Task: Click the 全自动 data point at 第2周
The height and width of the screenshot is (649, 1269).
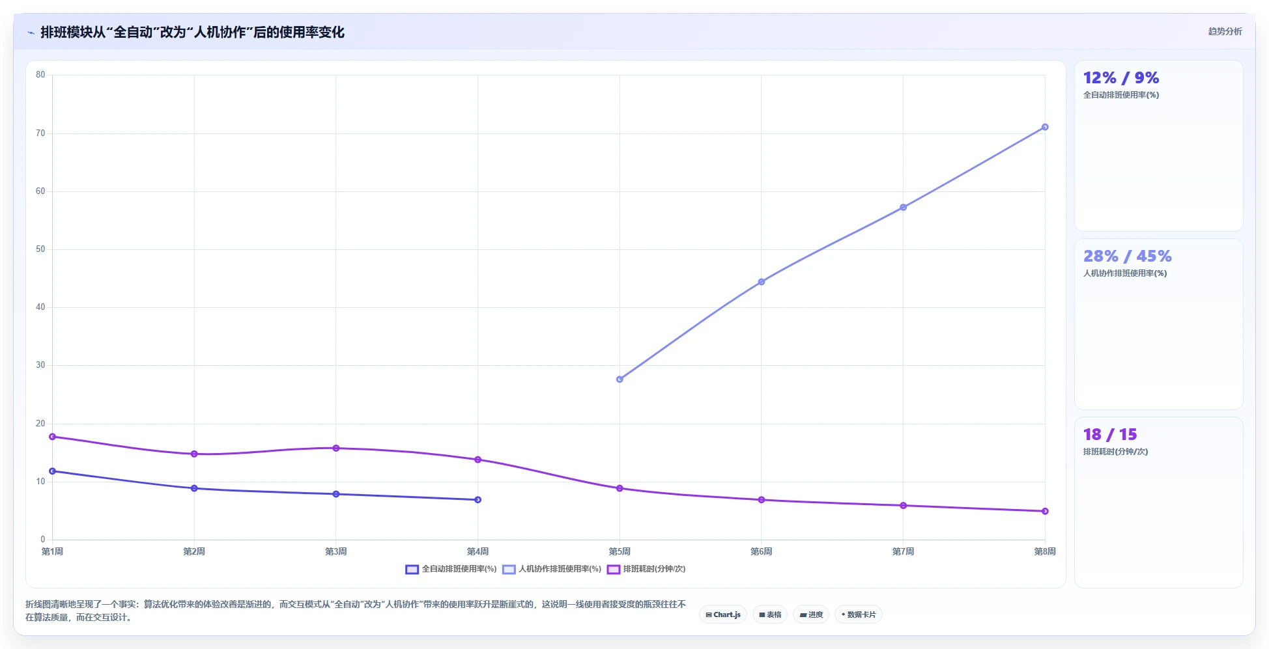Action: (194, 488)
